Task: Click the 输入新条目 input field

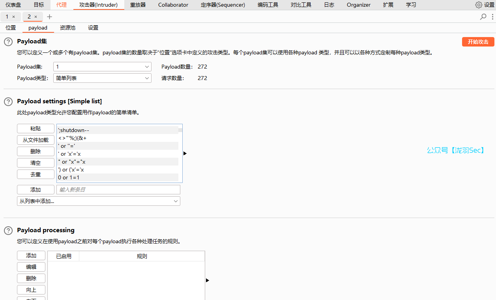Action: [118, 190]
